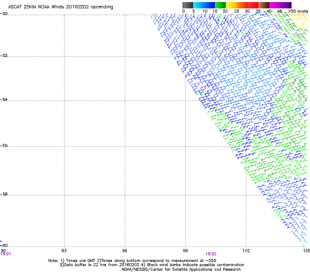
Task: Select the yellow 20-25 knots color band
Action: click(x=231, y=5)
